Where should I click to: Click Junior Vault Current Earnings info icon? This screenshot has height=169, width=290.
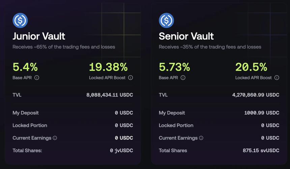pos(55,138)
